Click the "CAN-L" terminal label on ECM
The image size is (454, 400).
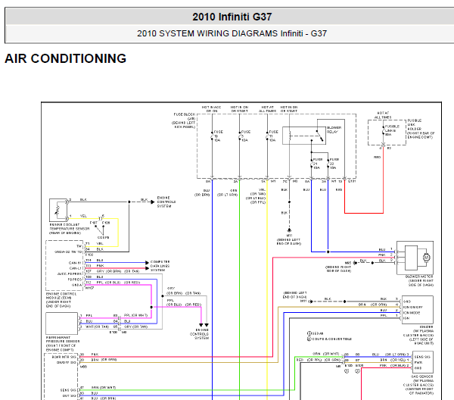[76, 268]
